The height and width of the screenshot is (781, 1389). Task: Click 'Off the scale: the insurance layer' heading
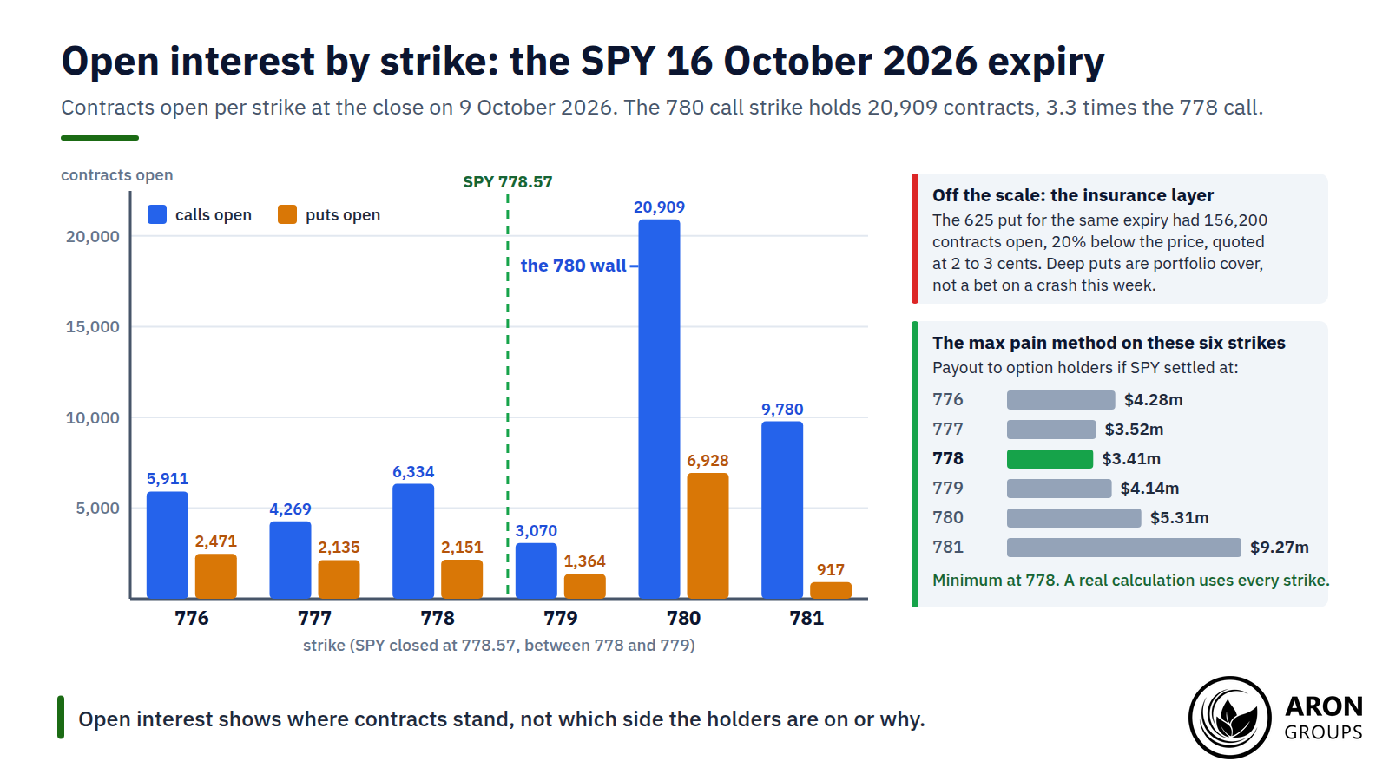point(1073,195)
